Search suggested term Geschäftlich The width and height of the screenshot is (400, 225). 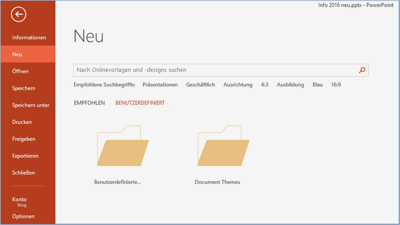(201, 85)
